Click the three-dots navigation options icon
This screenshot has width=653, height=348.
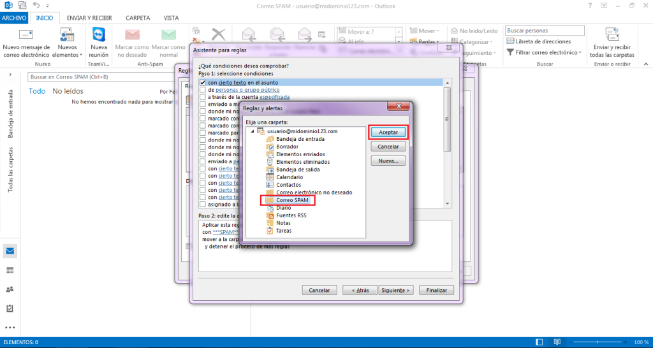pyautogui.click(x=10, y=328)
